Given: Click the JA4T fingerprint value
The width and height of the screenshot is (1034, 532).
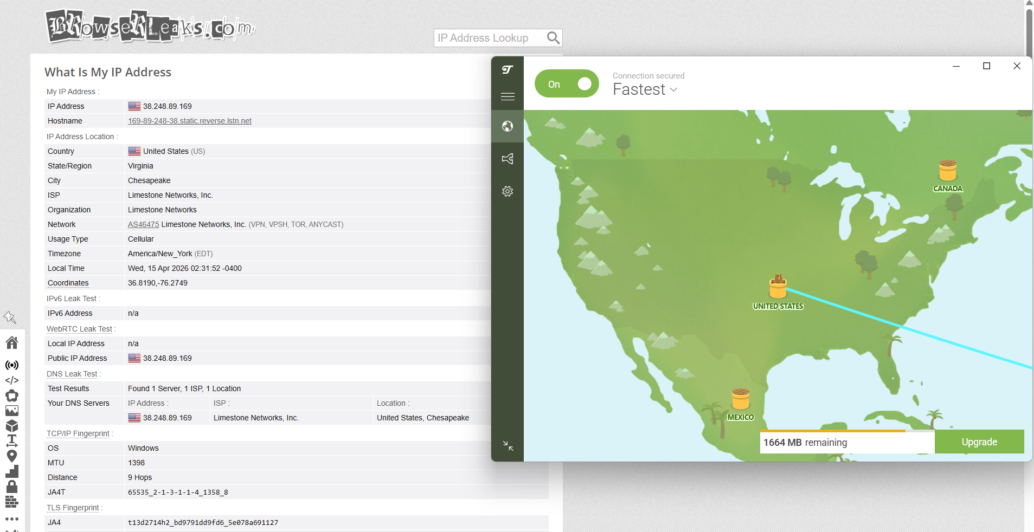Looking at the screenshot, I should coord(178,492).
